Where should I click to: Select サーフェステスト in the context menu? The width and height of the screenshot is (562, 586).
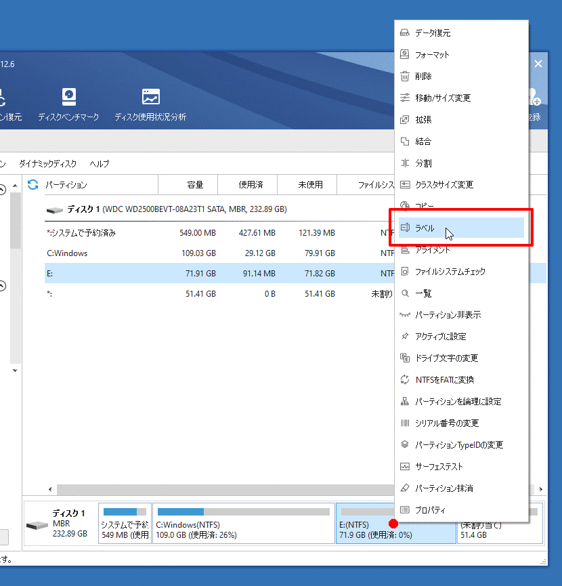(x=439, y=467)
